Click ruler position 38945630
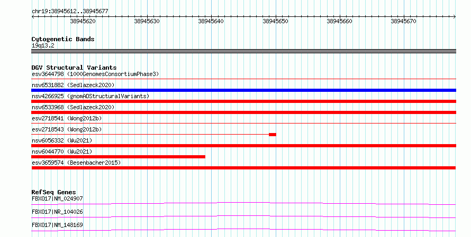Image resolution: width=471 pixels, height=237 pixels. pos(147,21)
